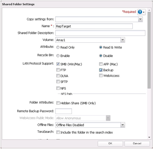The image size is (153, 149).
Task: Click the Cancel button
Action: (x=137, y=144)
